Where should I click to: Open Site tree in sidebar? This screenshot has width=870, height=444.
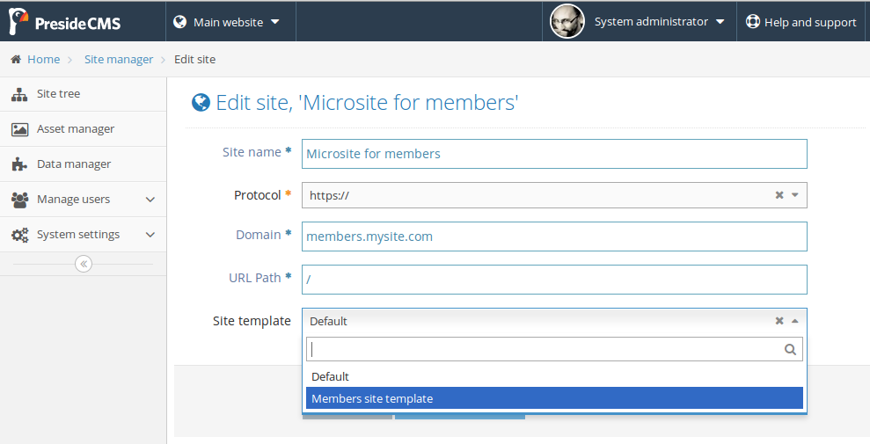(x=84, y=94)
